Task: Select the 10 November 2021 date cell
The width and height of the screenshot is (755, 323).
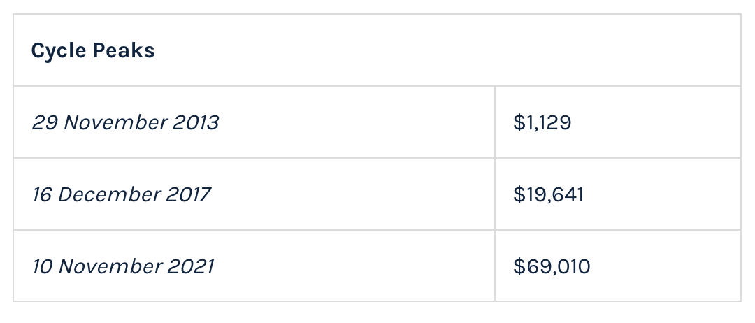Action: 123,266
